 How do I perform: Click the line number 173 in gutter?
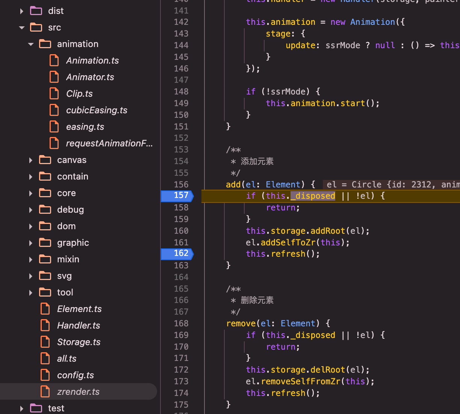181,381
